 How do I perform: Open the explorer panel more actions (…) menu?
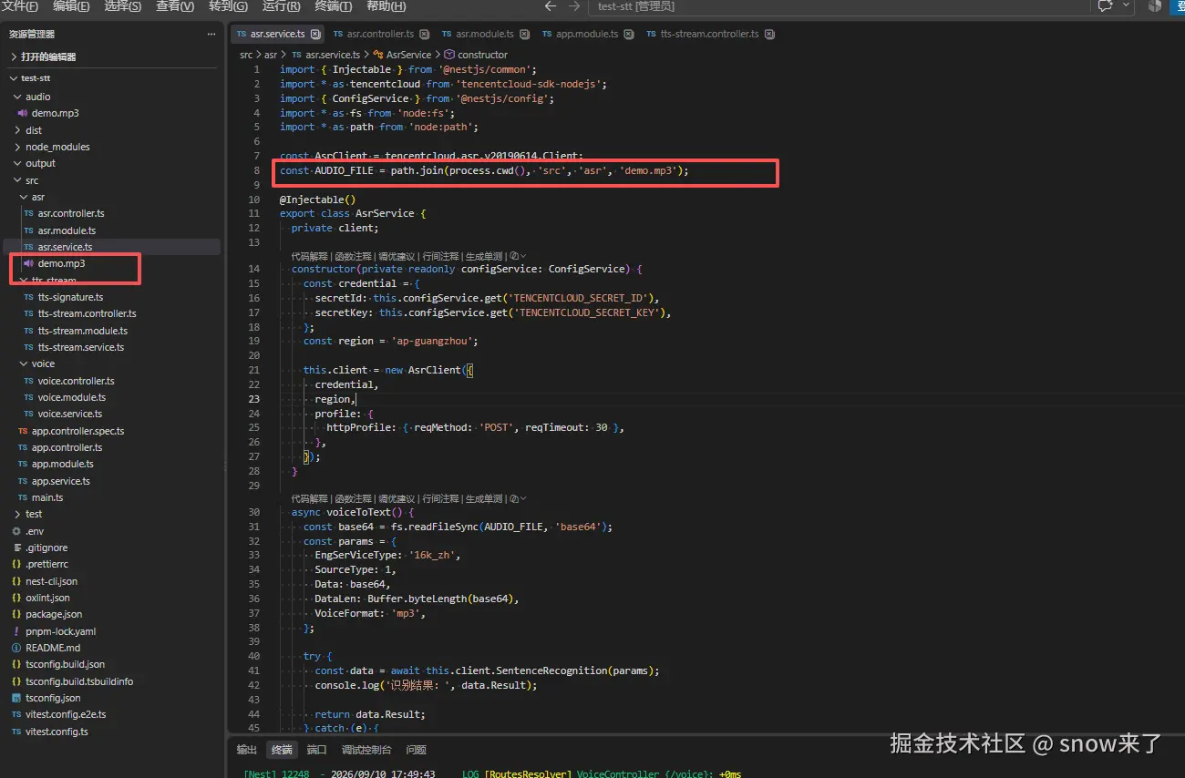point(211,35)
